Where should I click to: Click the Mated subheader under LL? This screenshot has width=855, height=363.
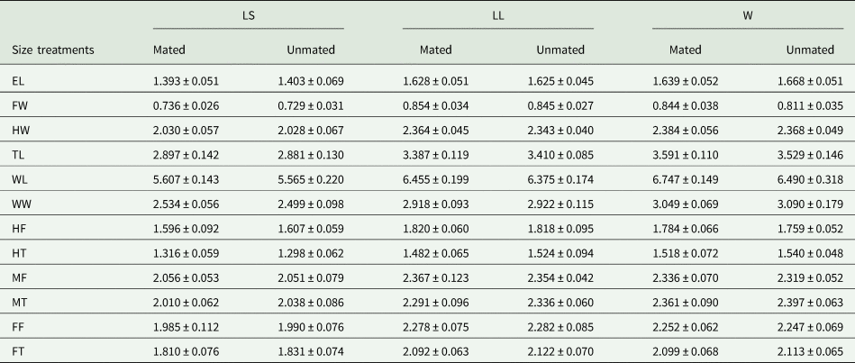coord(436,50)
